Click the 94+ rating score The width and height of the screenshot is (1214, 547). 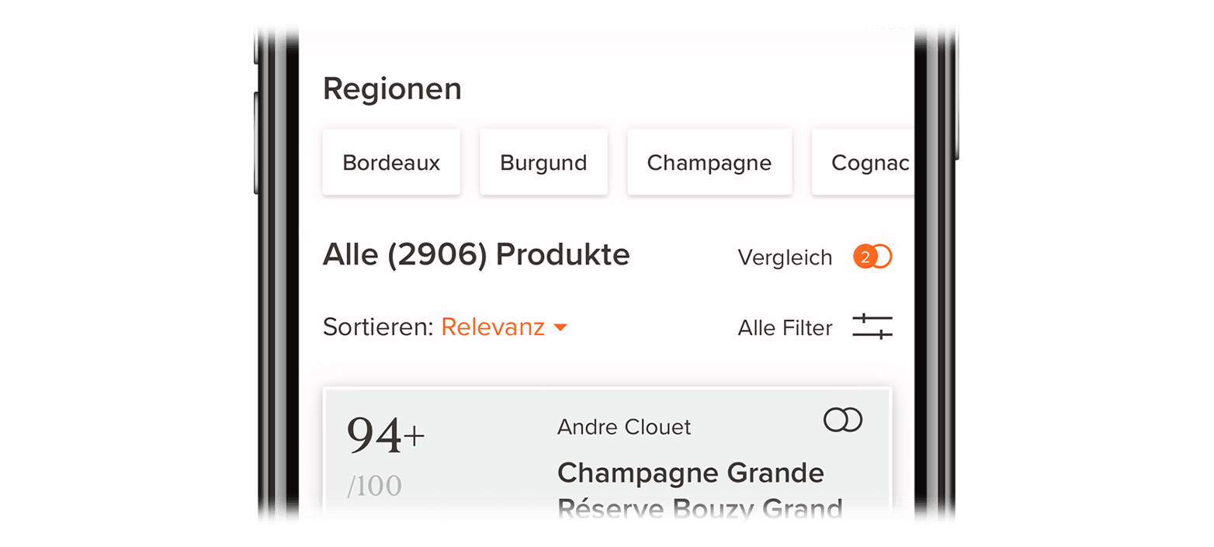[x=386, y=437]
